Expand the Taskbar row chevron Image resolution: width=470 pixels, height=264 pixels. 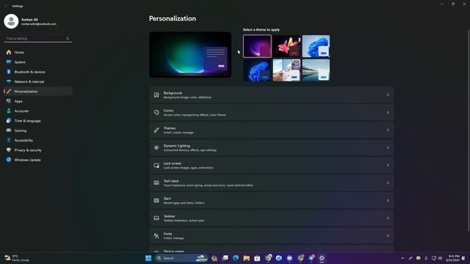387,219
